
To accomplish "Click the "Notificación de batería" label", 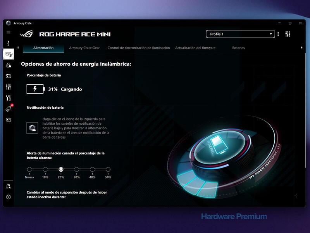I will pos(45,108).
